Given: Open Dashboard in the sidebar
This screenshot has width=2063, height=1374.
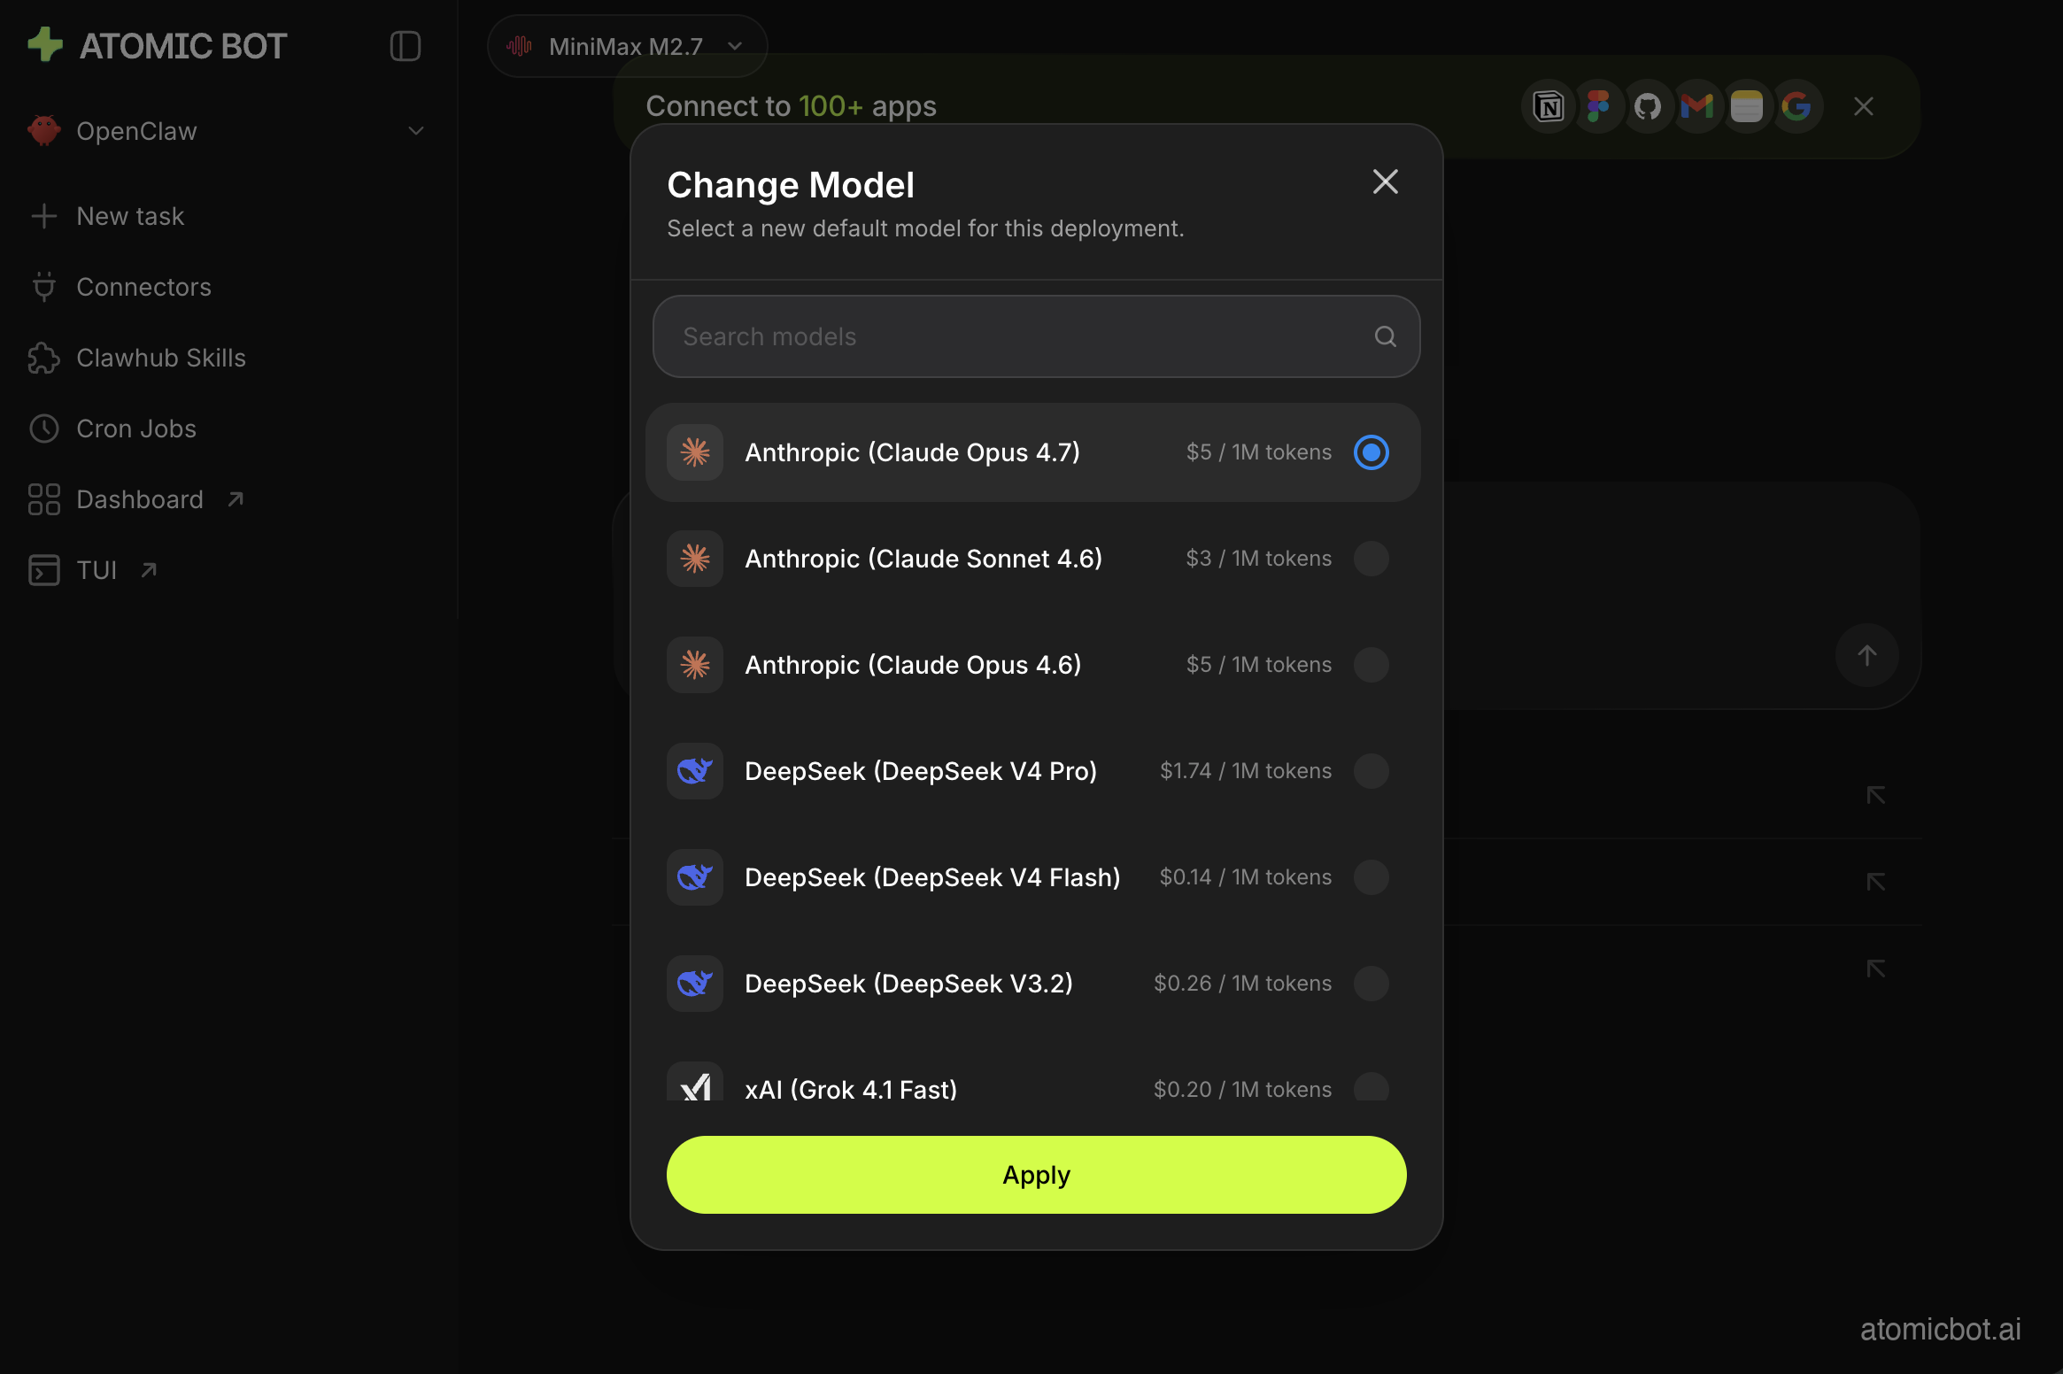Looking at the screenshot, I should tap(140, 499).
